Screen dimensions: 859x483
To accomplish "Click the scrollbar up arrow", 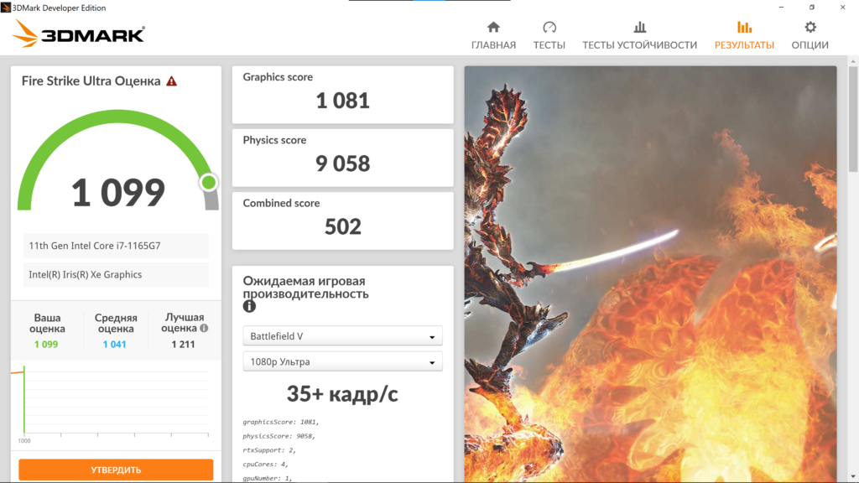I will [853, 60].
